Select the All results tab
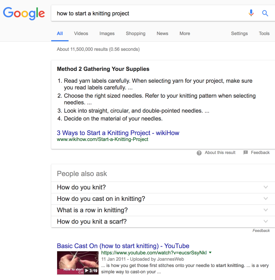 [x=59, y=33]
